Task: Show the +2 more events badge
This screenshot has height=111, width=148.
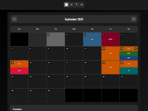Action: click(x=136, y=49)
